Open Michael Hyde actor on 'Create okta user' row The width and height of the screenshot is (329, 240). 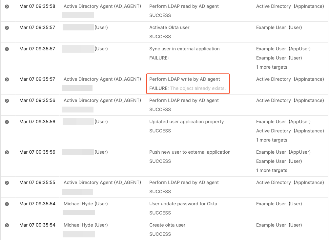click(x=85, y=225)
